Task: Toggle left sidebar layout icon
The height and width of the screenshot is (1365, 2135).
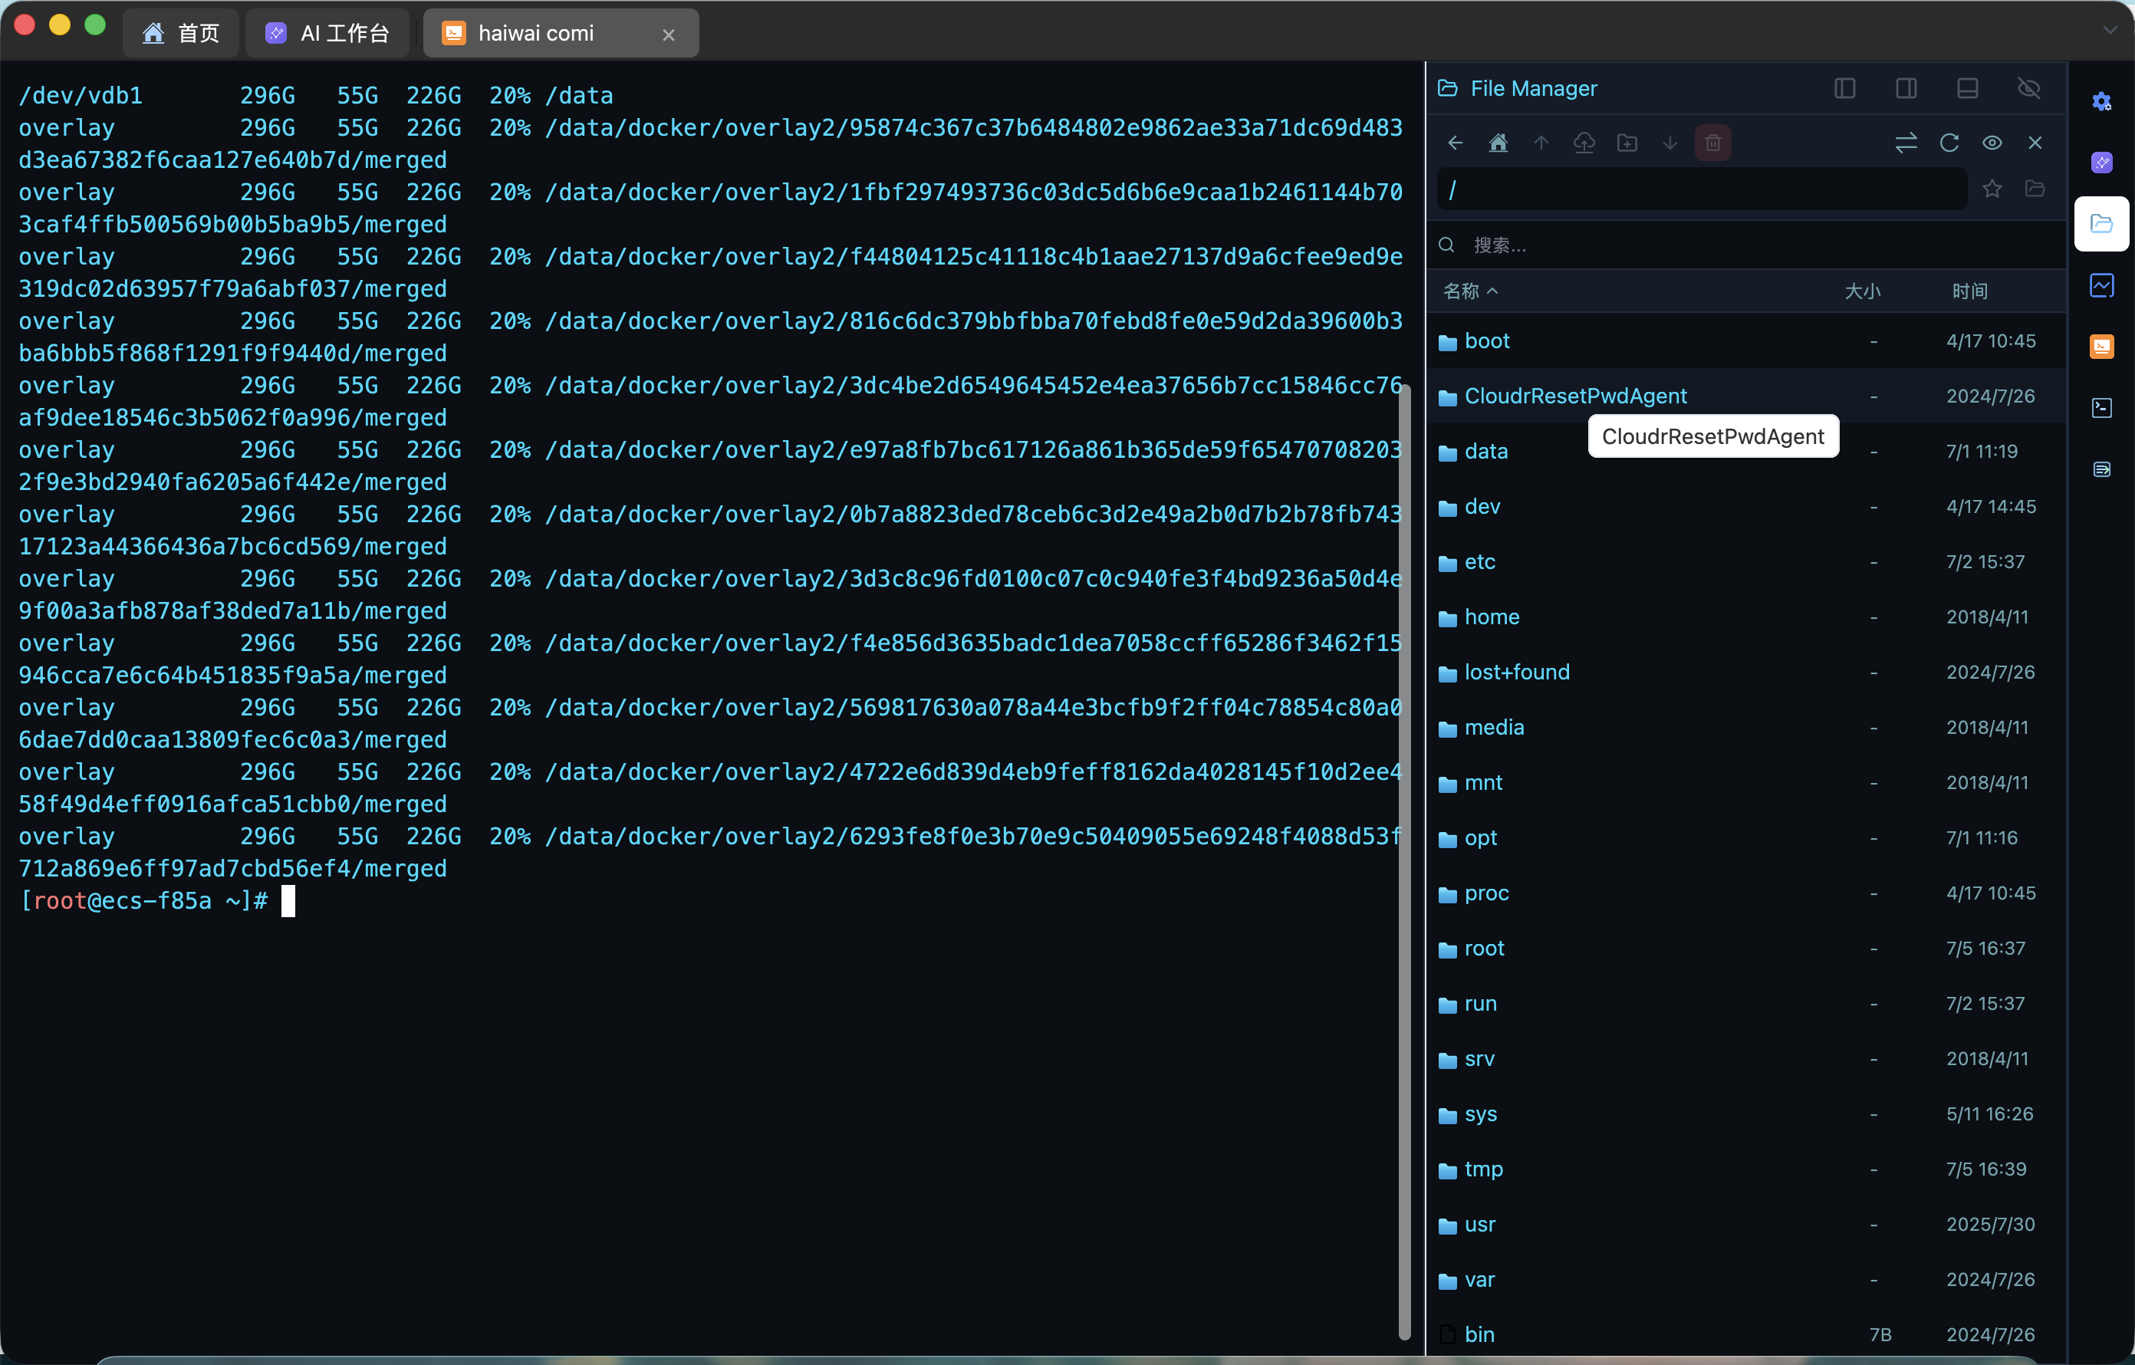Action: 1844,89
